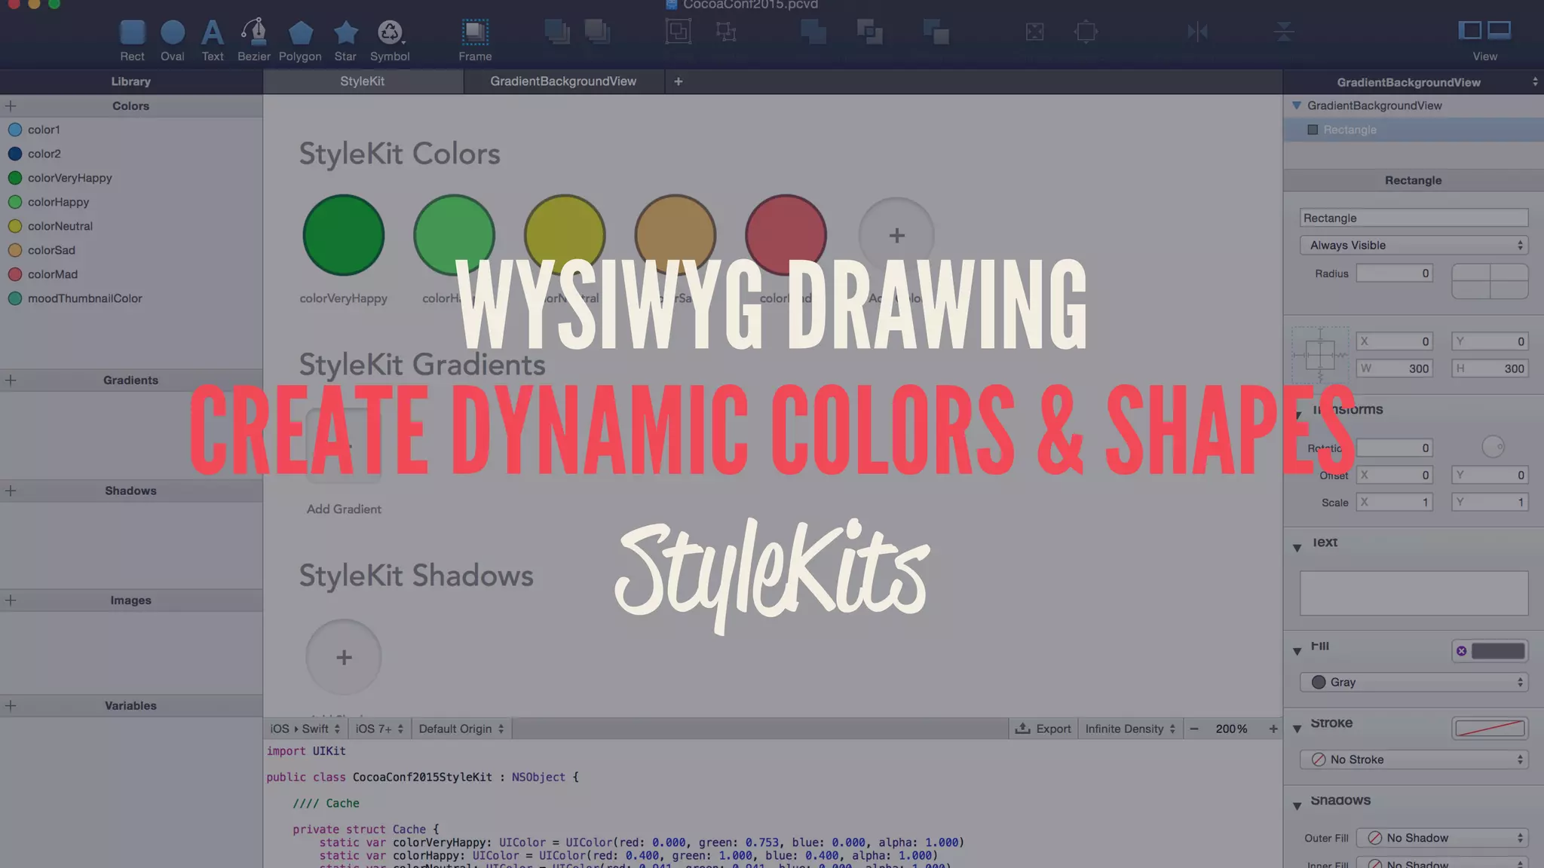This screenshot has width=1544, height=868.
Task: Clear the Fill color override icon
Action: (x=1462, y=651)
